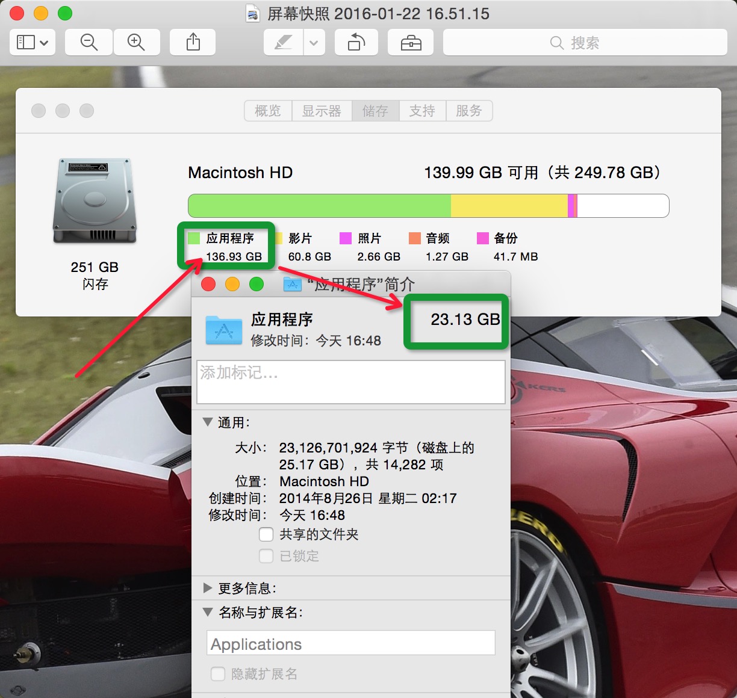
Task: Click the pink 照片 storage swatch
Action: 346,238
